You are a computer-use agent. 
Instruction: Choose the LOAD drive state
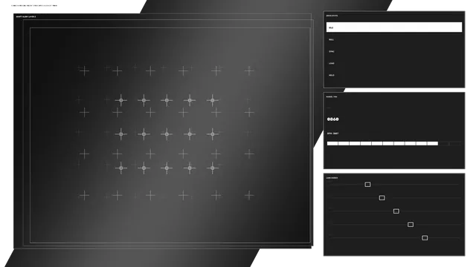click(394, 63)
